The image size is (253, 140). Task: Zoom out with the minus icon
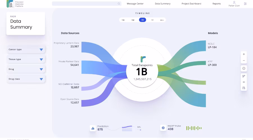click(x=244, y=60)
